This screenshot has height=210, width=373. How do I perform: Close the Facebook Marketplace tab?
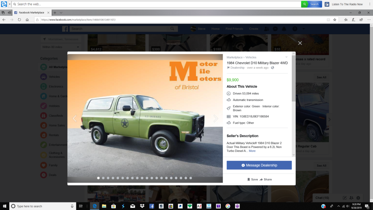click(48, 13)
